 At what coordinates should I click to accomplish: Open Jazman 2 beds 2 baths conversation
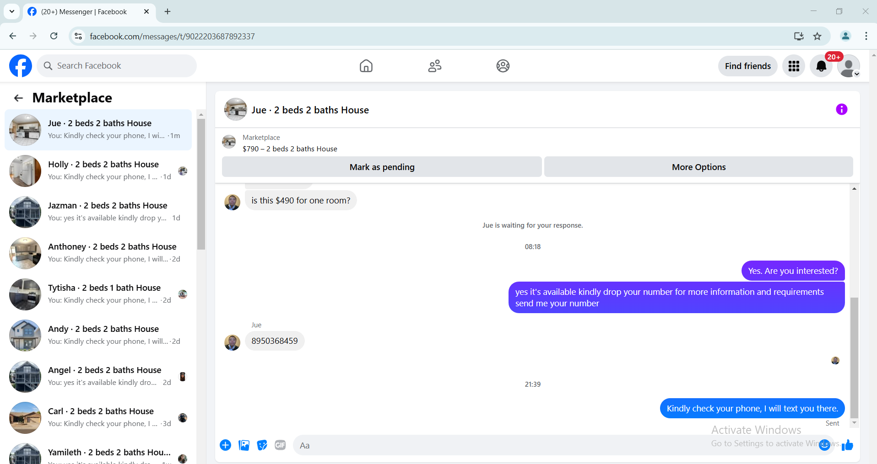[x=98, y=212]
